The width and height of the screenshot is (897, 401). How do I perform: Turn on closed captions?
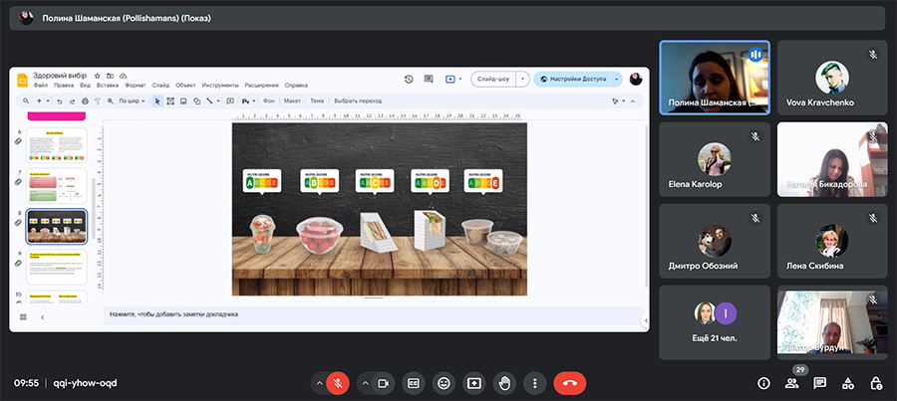click(413, 383)
